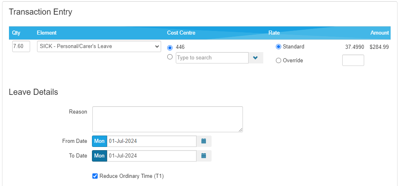Click the Leave Details heading

33,92
